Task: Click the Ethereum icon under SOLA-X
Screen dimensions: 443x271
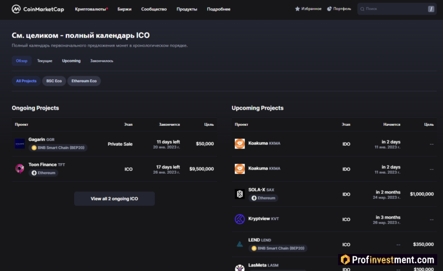Action: click(254, 198)
